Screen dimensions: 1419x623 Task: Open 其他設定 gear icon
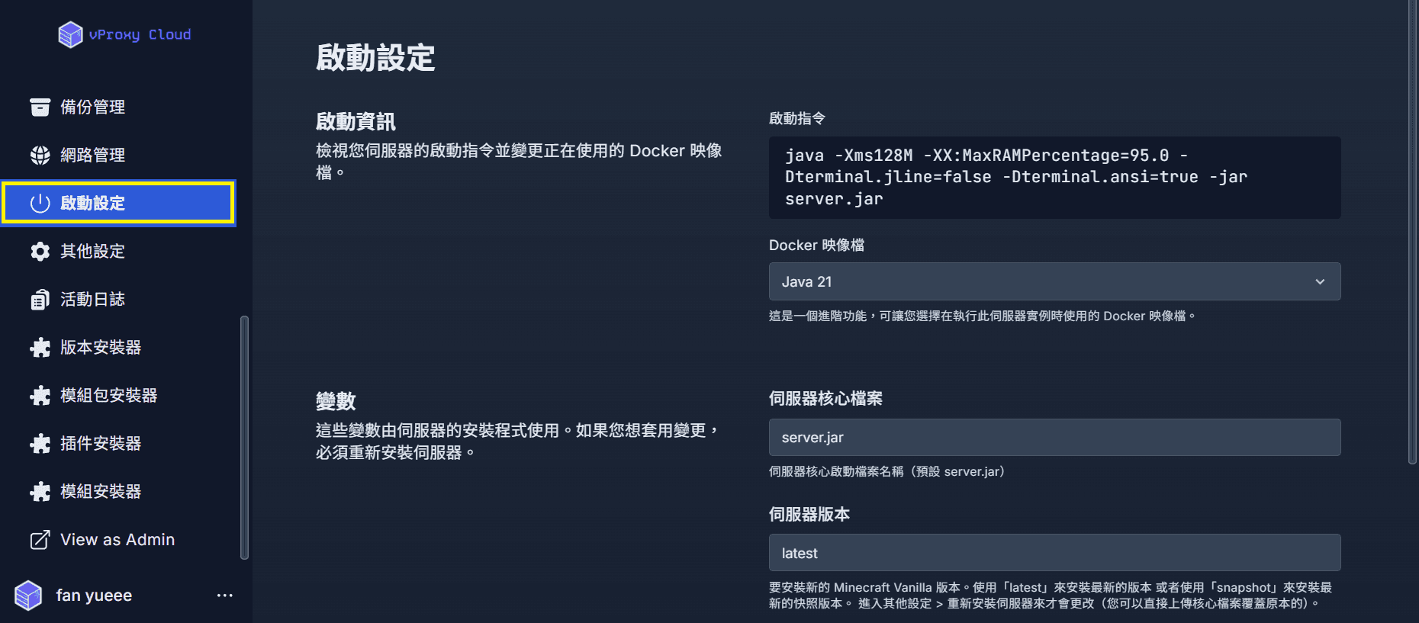40,251
